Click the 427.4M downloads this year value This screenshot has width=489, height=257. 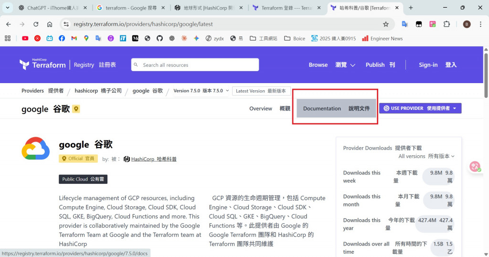[436, 224]
